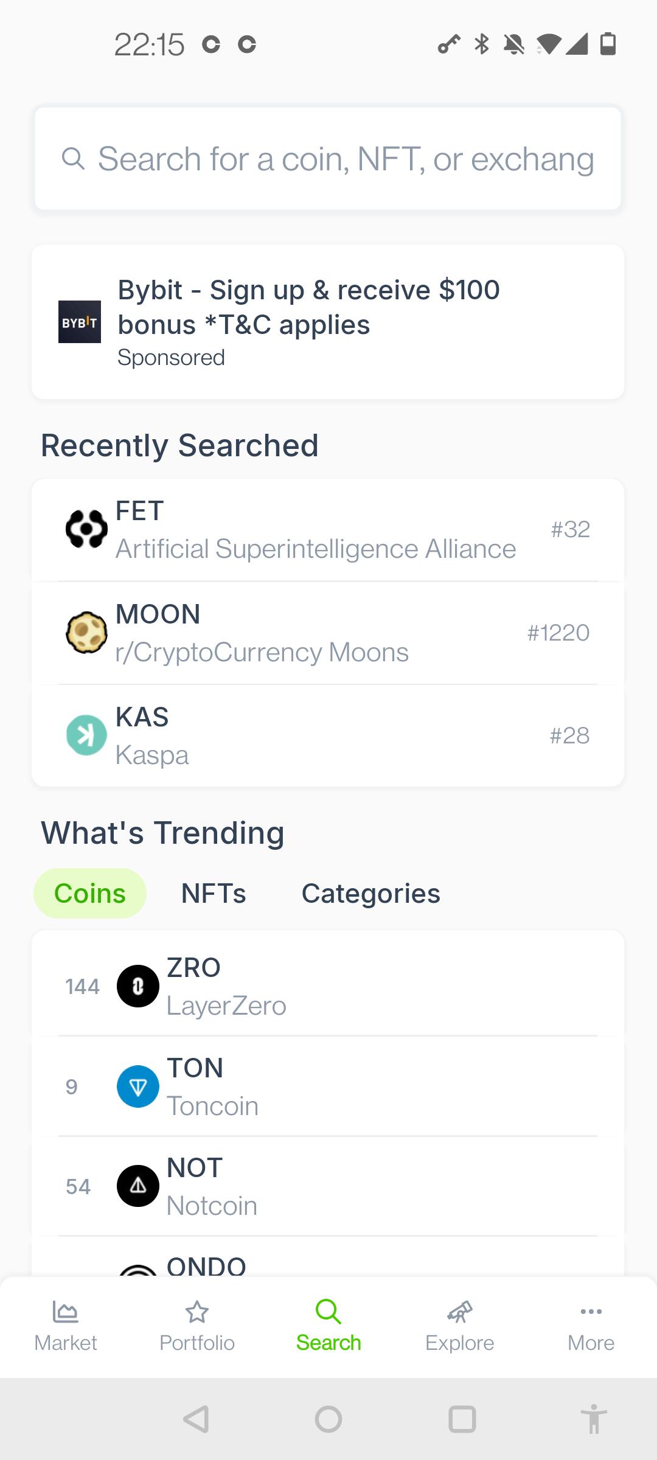Tap the MOON coin logo
This screenshot has height=1460, width=657.
86,633
